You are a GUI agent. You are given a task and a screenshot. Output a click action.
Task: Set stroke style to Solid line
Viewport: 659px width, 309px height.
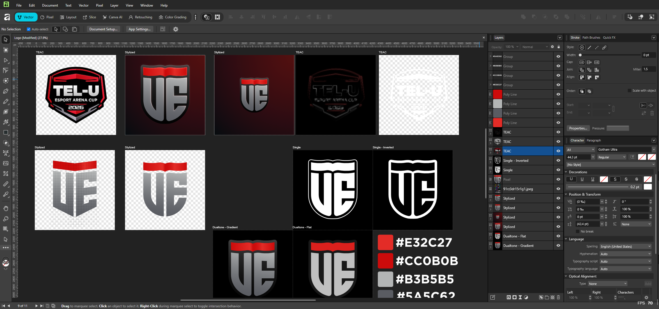pos(589,48)
